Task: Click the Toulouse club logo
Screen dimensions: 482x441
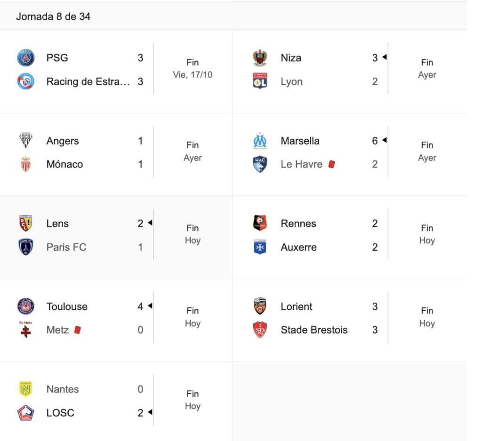Action: click(x=26, y=306)
